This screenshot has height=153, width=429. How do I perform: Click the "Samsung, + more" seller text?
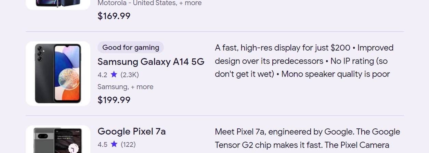(x=125, y=87)
